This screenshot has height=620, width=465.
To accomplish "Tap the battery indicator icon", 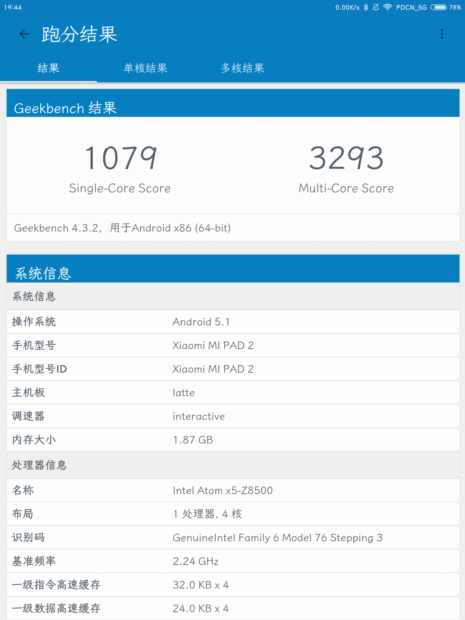I will [x=439, y=7].
